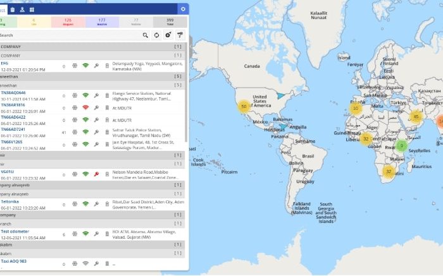Open the clipboard report tab icon
This screenshot has height=276, width=443.
tap(12, 9)
